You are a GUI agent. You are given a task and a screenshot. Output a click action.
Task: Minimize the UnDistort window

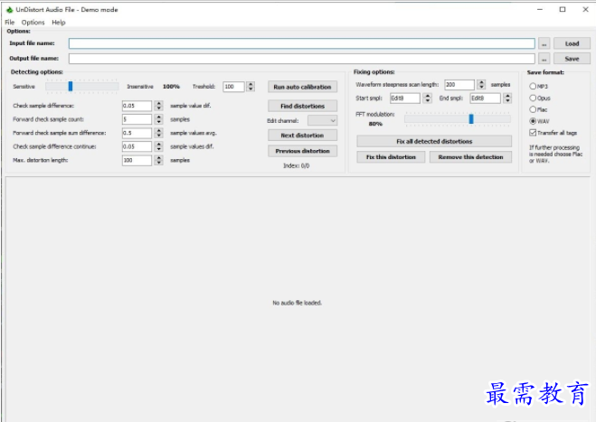[x=540, y=10]
